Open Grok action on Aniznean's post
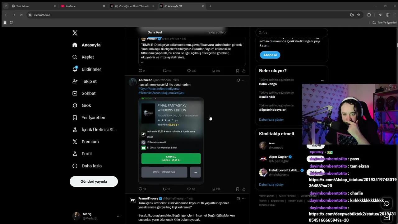Screen dimensions: 398x224 [x=238, y=80]
